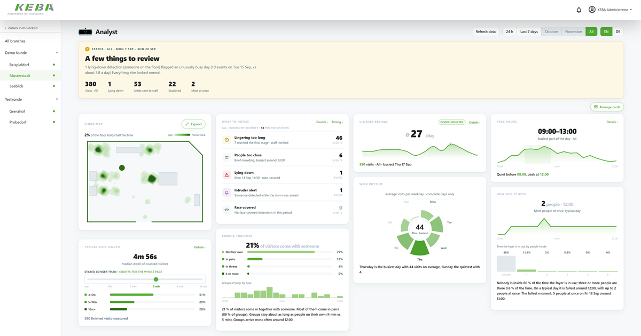
Task: Click the 09:00–13:00 peak hours value
Action: [x=557, y=131]
